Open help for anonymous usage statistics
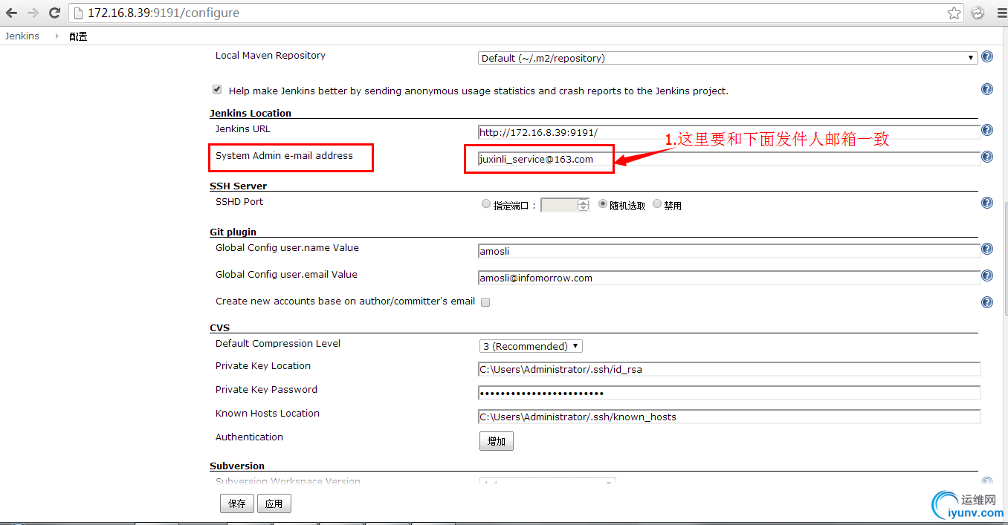This screenshot has height=525, width=1008. click(x=987, y=89)
